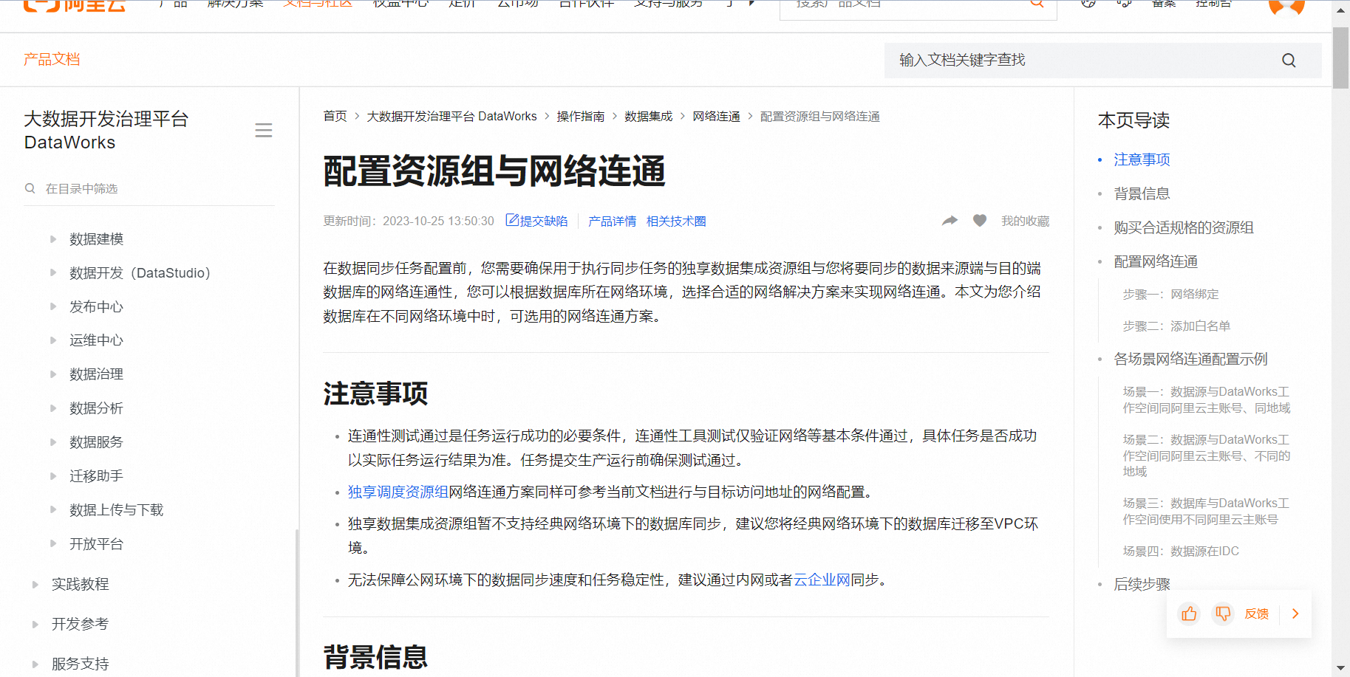The height and width of the screenshot is (677, 1350).
Task: Open 数据集成 breadcrumb link
Action: coord(649,117)
